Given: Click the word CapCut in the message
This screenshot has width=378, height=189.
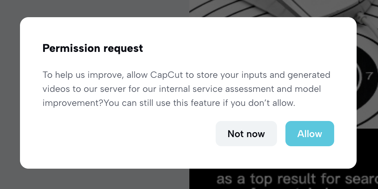Looking at the screenshot, I should (164, 75).
